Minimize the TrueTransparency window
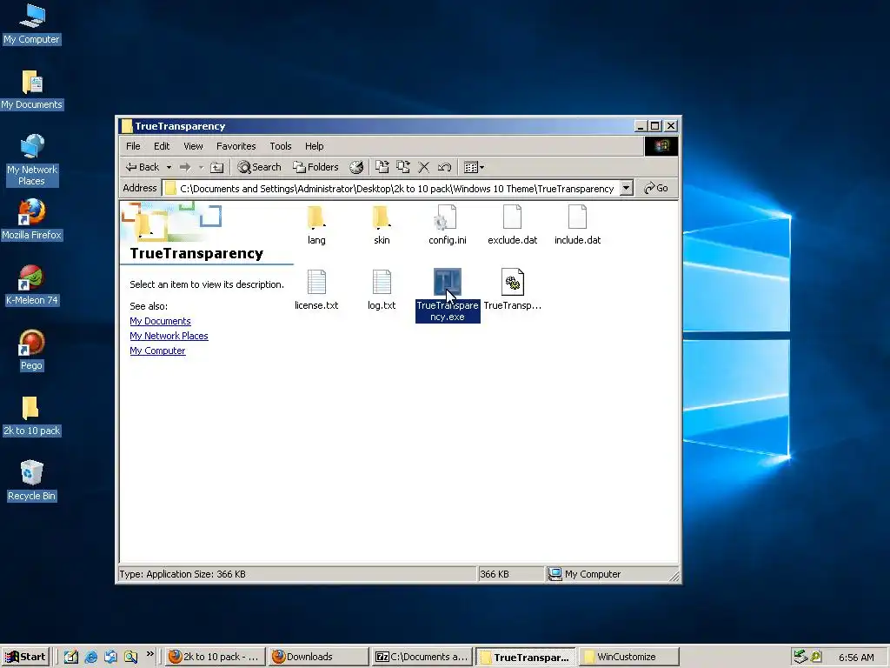 point(641,126)
